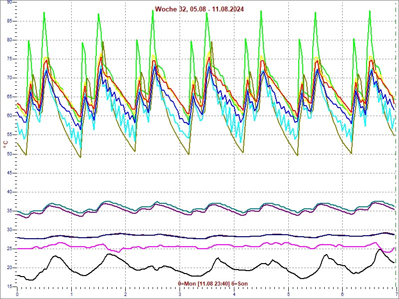
Task: Select the y-axis tick label "40"
Action: pos(9,192)
